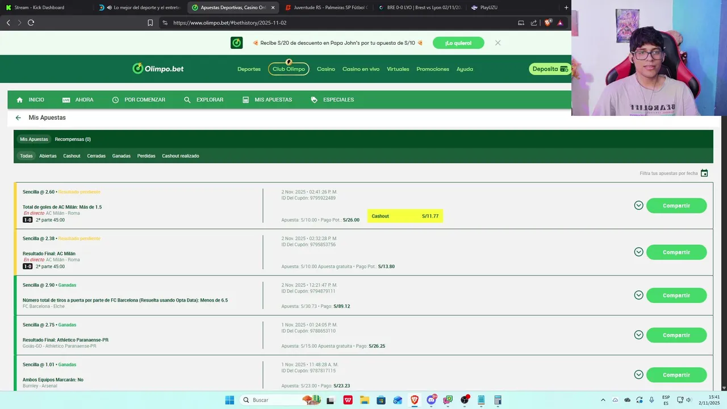Go to Casino page
The height and width of the screenshot is (409, 727).
pos(326,69)
